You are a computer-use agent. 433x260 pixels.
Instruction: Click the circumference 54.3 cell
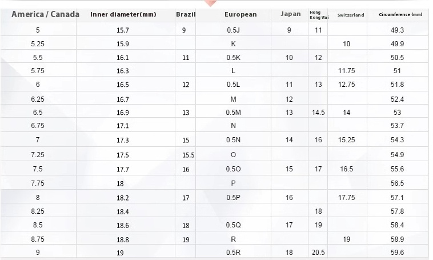[397, 140]
